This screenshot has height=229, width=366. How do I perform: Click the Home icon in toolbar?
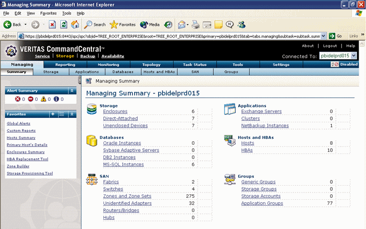coord(75,24)
